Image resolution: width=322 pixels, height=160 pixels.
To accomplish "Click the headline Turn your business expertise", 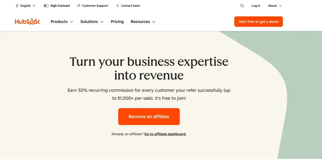I will click(x=149, y=62).
